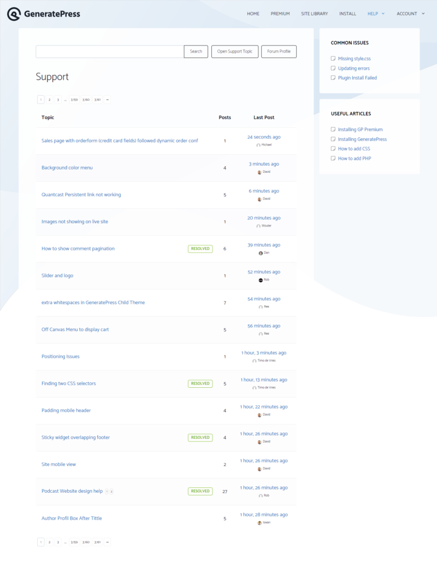Expand the HELP menu chevron

point(383,14)
